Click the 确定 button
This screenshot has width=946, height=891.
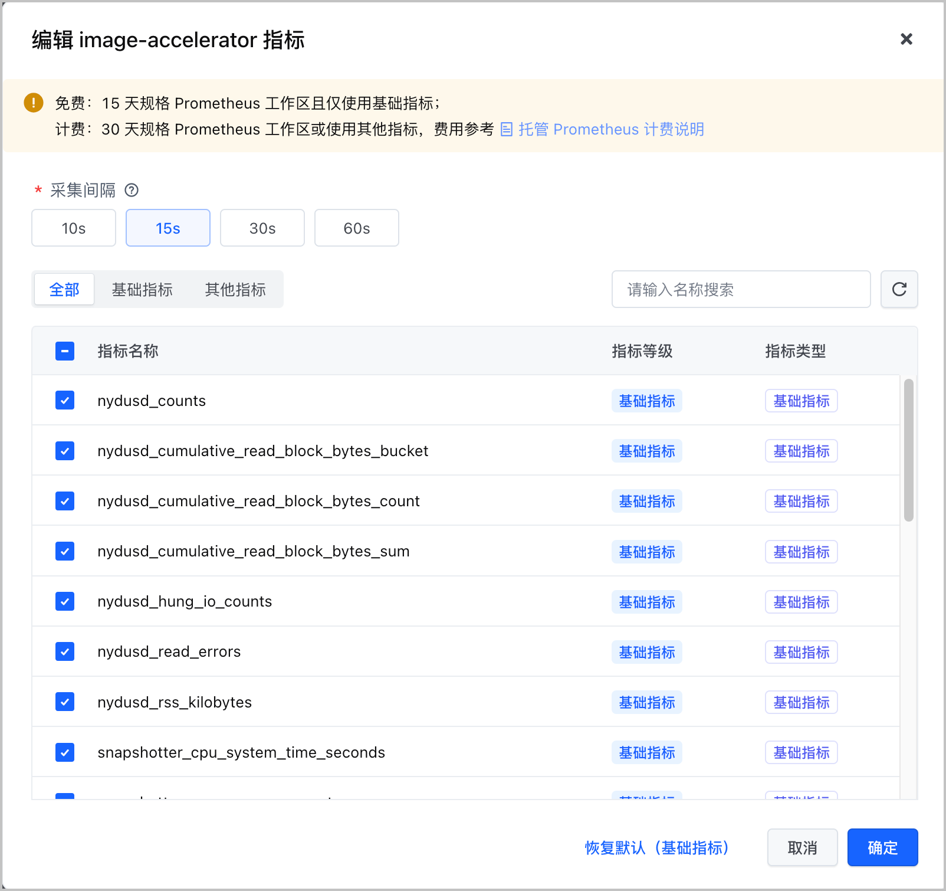click(x=882, y=847)
